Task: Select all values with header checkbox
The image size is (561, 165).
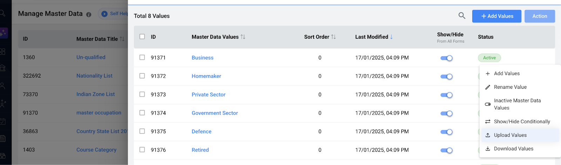Action: [142, 37]
